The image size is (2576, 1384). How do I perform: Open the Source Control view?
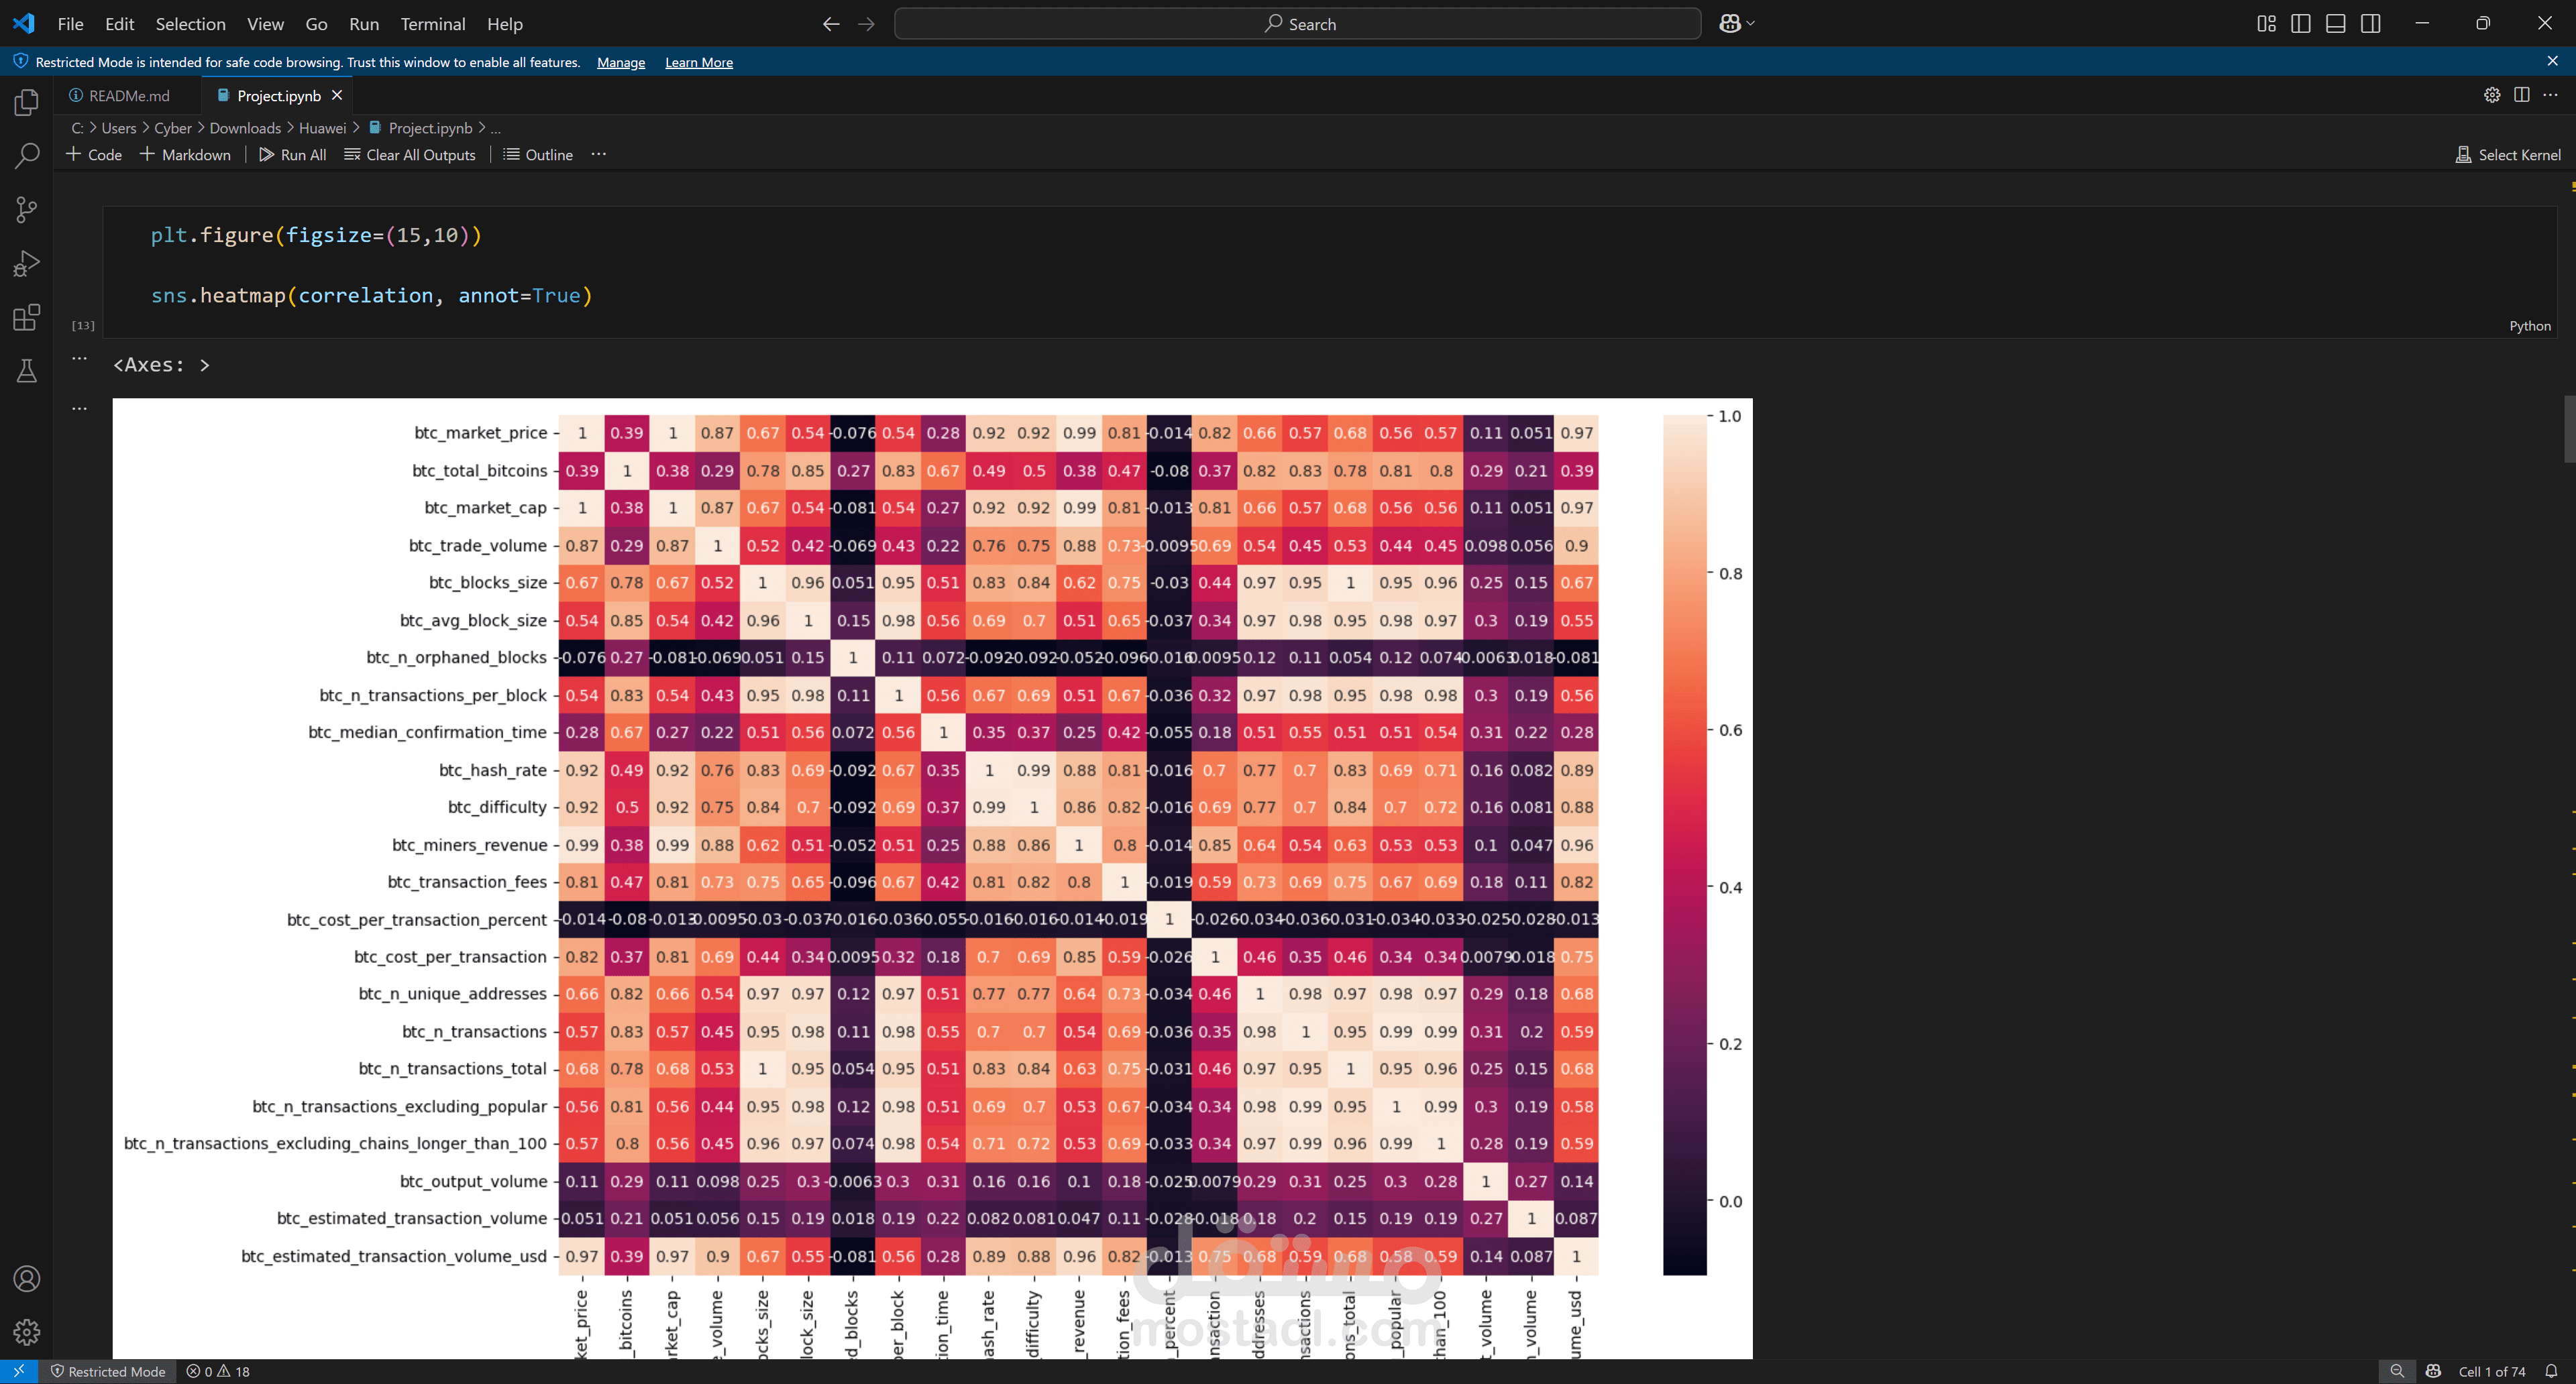(x=27, y=210)
